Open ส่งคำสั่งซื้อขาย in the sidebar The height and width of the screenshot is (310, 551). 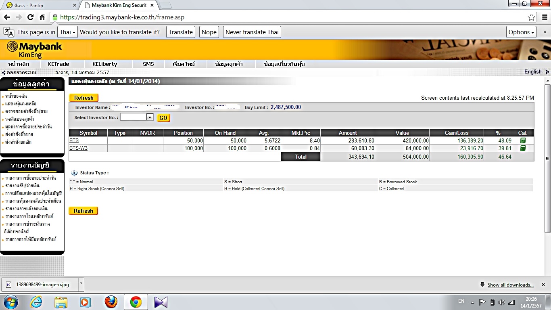coord(19,134)
